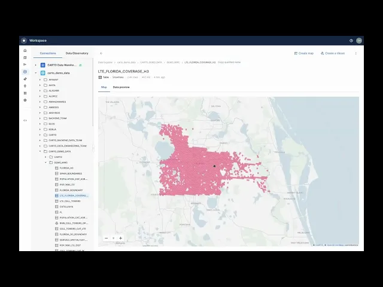
Task: Click the Table type icon under the title
Action: coord(100,77)
